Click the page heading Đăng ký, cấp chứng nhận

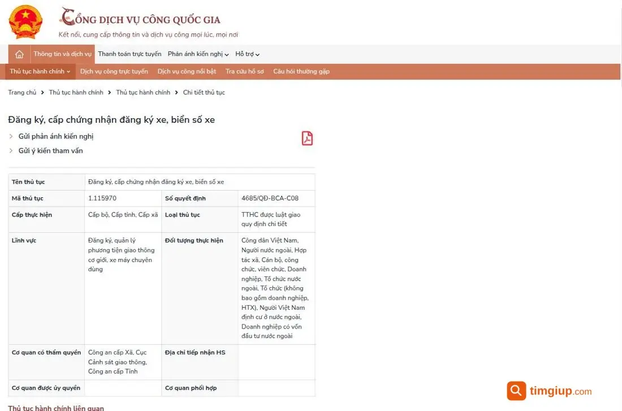[x=111, y=120]
